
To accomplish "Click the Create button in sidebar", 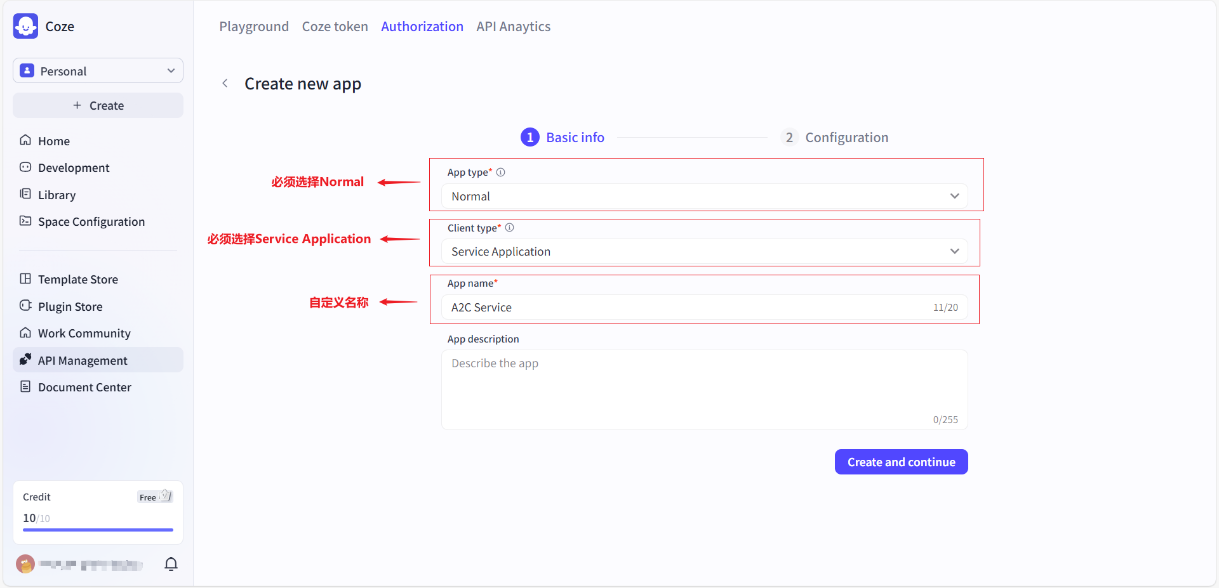I will tap(98, 105).
